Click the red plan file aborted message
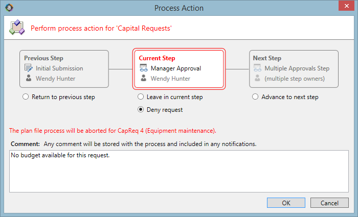The image size is (358, 217). pyautogui.click(x=113, y=131)
